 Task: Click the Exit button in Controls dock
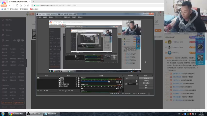146,88
